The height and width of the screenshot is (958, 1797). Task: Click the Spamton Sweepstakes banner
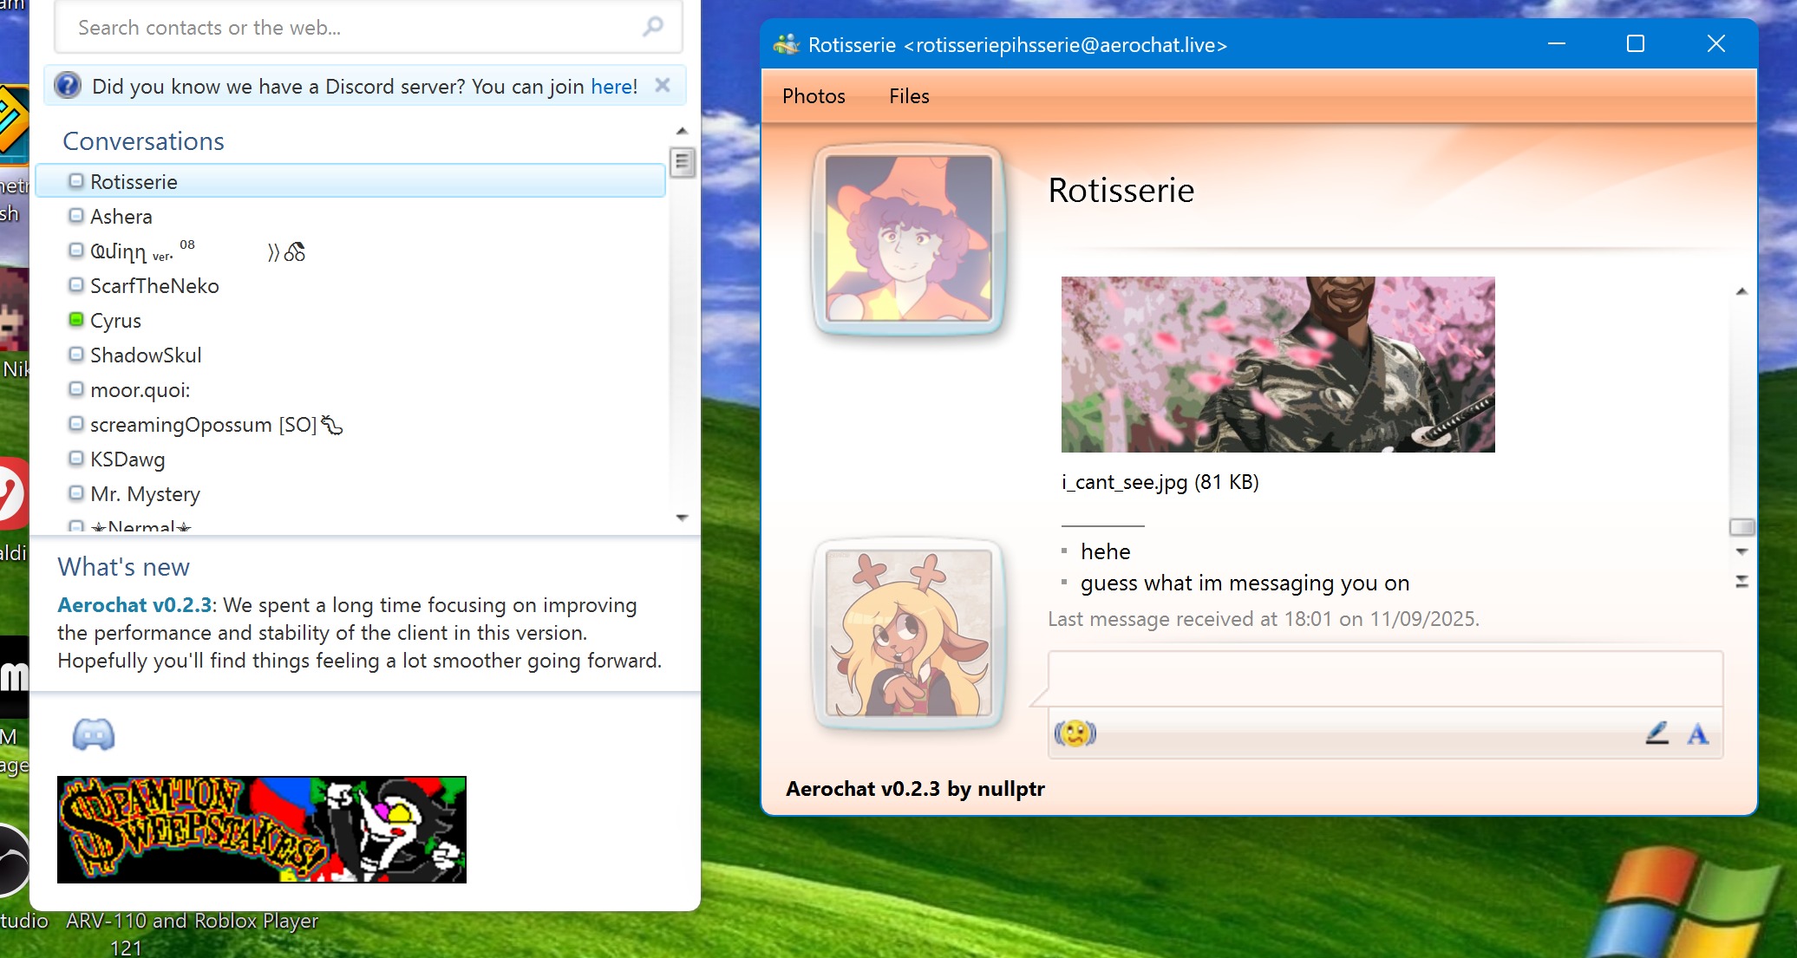pyautogui.click(x=262, y=830)
